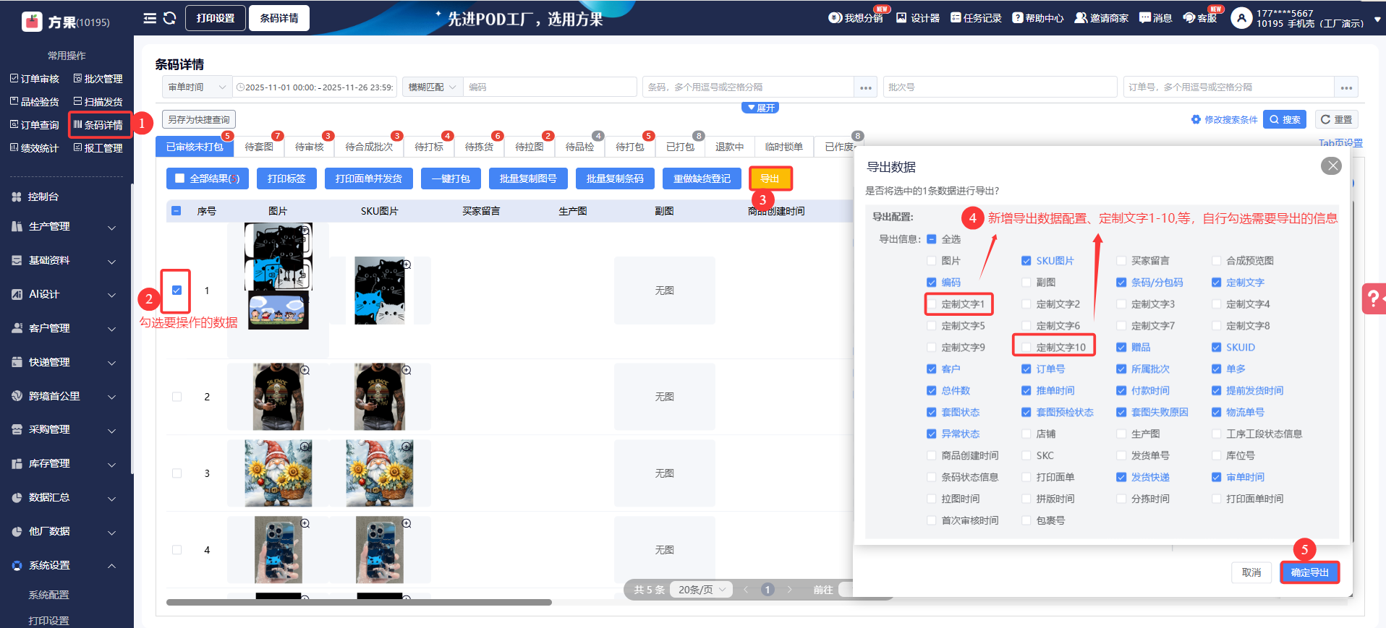Uncheck the 赠品 export option

[x=1121, y=348]
